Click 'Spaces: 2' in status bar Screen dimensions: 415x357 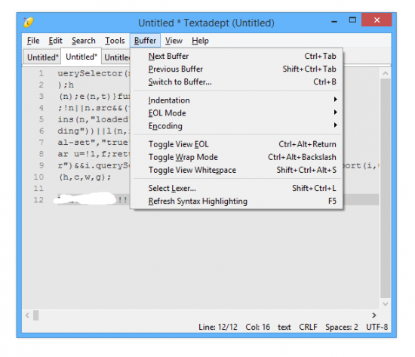(341, 328)
